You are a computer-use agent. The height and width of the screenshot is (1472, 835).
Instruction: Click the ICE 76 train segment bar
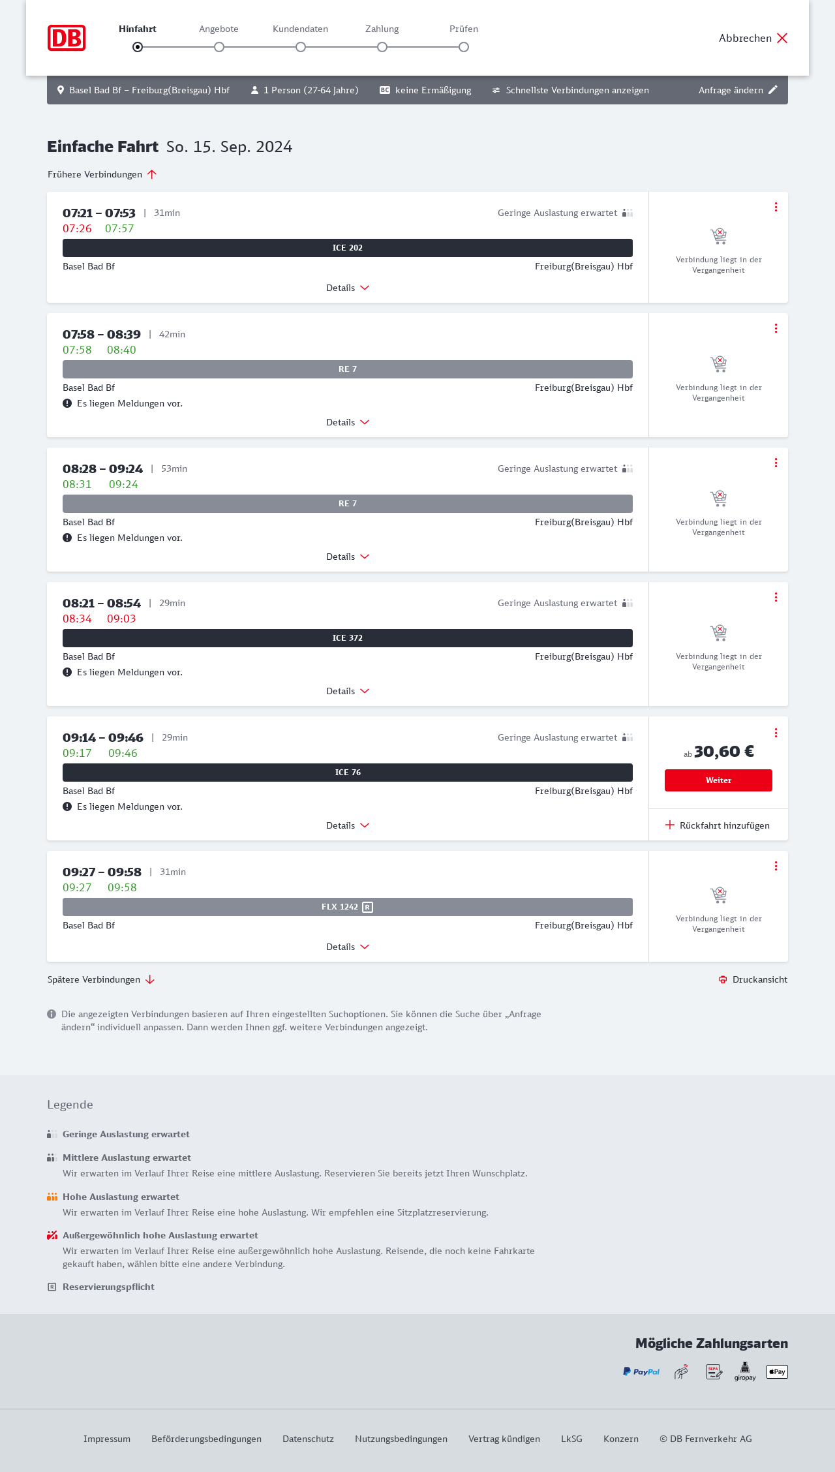point(348,773)
